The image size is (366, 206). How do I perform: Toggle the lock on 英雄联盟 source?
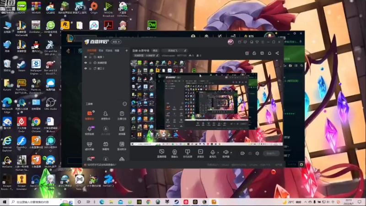pyautogui.click(x=90, y=63)
